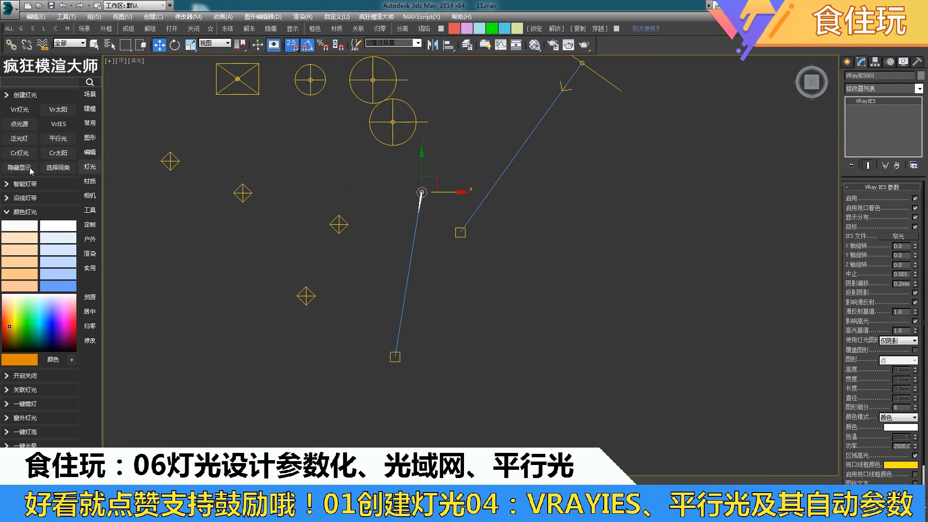Click the VrIES light creation button
Image resolution: width=928 pixels, height=522 pixels.
tap(58, 124)
